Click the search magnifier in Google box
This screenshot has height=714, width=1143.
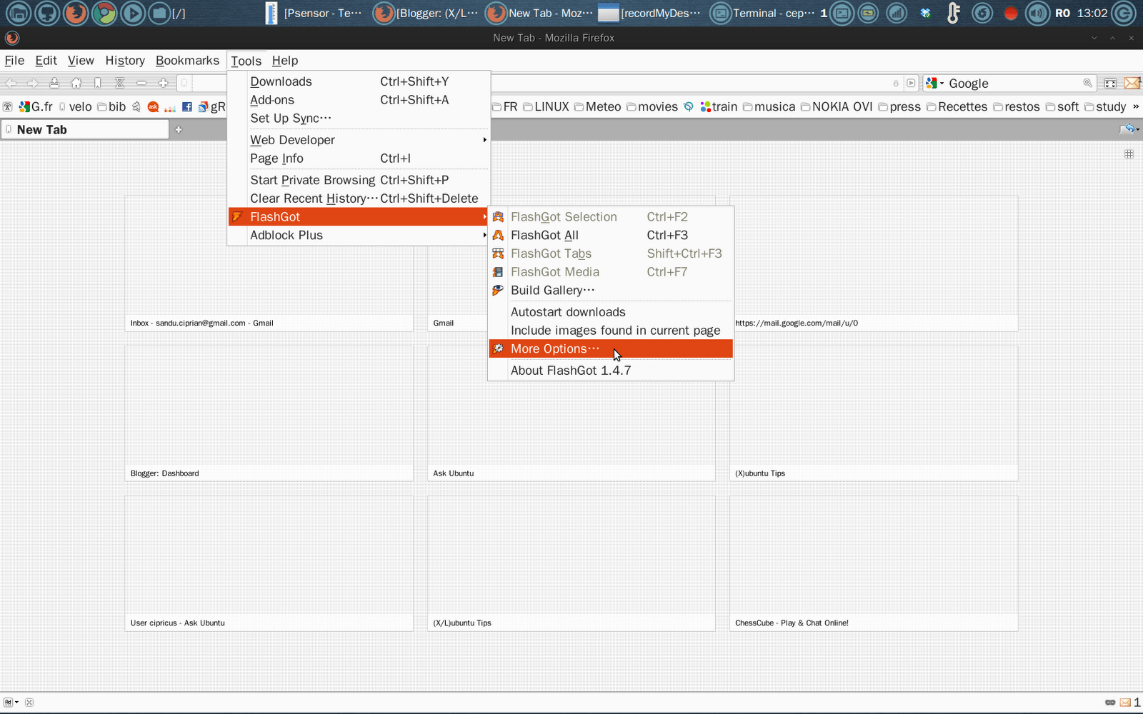(x=1088, y=84)
